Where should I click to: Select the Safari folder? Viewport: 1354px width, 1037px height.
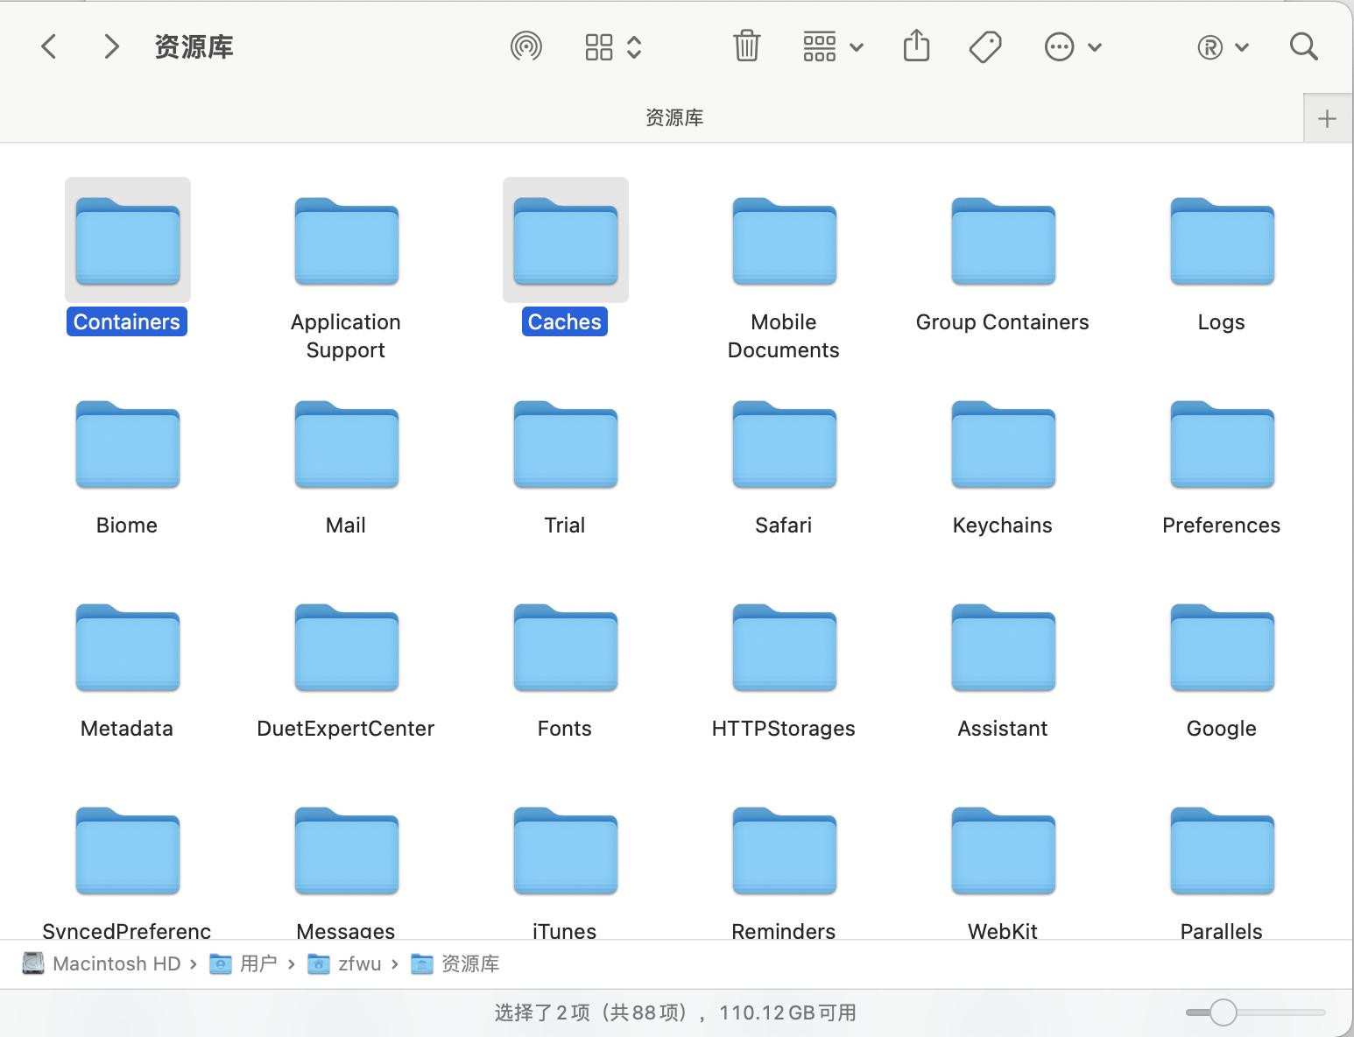tap(783, 445)
